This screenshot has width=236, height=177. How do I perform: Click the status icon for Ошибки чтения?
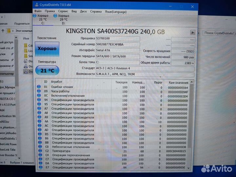pyautogui.click(x=39, y=87)
